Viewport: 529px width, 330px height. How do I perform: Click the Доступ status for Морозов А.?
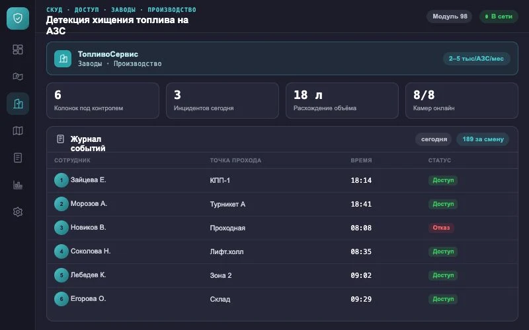tap(443, 204)
